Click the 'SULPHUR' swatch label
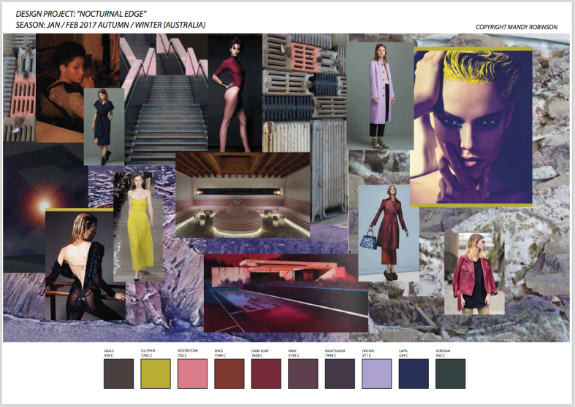Viewport: 575px width, 407px height. (148, 351)
